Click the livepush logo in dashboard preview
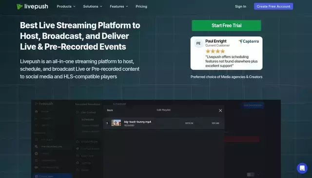 [x=44, y=104]
